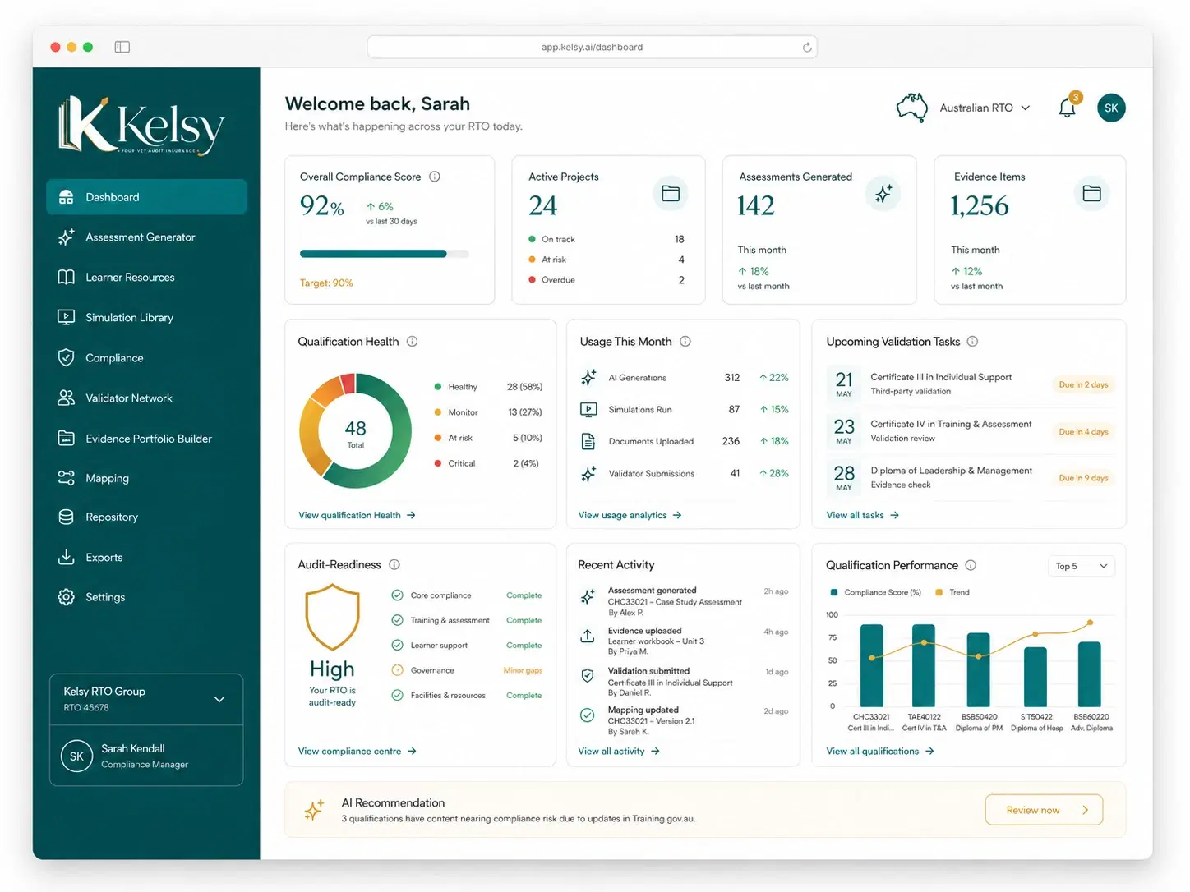
Task: Click the Simulations Run monitor icon
Action: [x=588, y=409]
